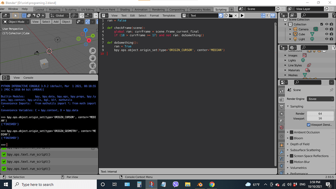Click the Camera data icon in outliner
The image size is (336, 189).
coord(316,29)
